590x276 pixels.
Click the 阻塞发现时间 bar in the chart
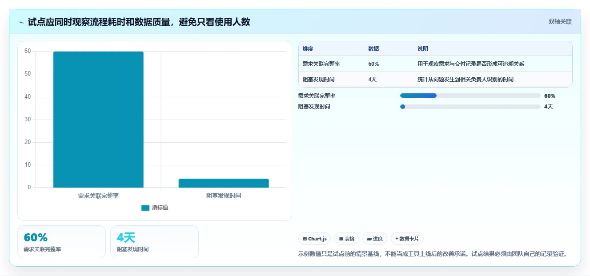tap(224, 183)
